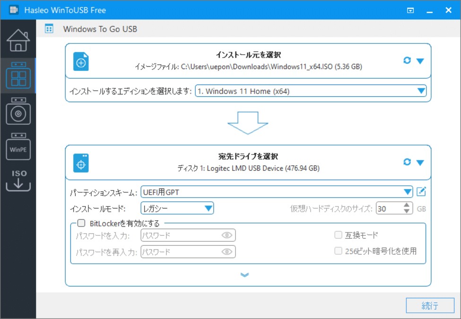
Task: Click the 宛先ドライブを選択 heading
Action: click(248, 156)
